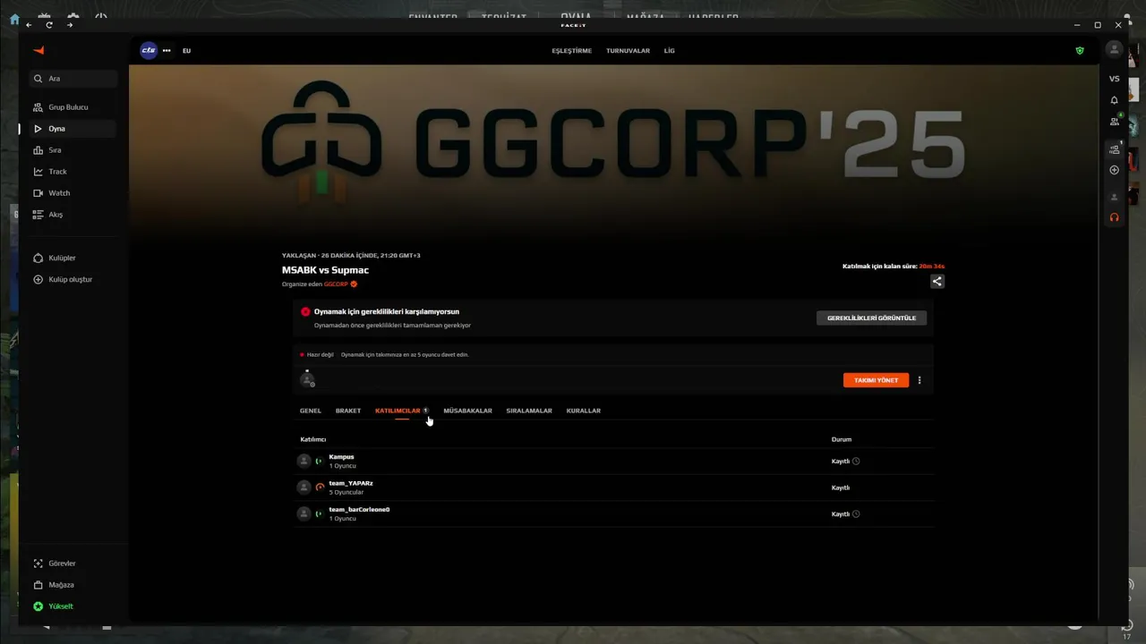Click the team member avatar slot
The width and height of the screenshot is (1146, 644).
coord(307,380)
